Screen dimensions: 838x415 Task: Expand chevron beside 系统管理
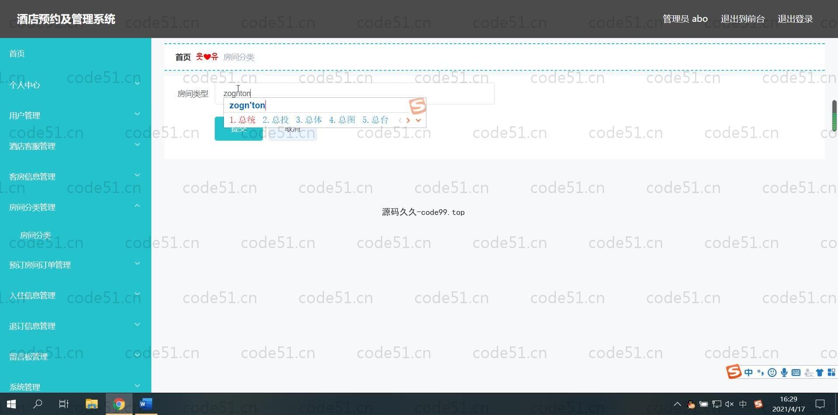pos(137,386)
